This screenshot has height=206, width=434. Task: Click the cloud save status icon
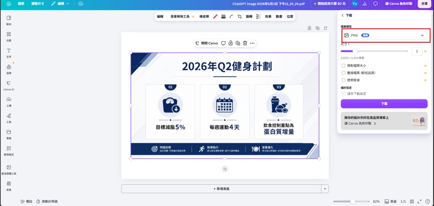[80, 4]
